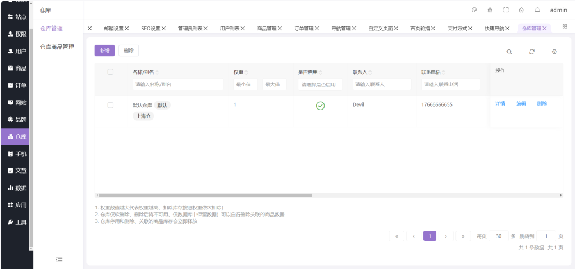Select page 1 in pagination
This screenshot has width=575, height=269.
[x=430, y=236]
